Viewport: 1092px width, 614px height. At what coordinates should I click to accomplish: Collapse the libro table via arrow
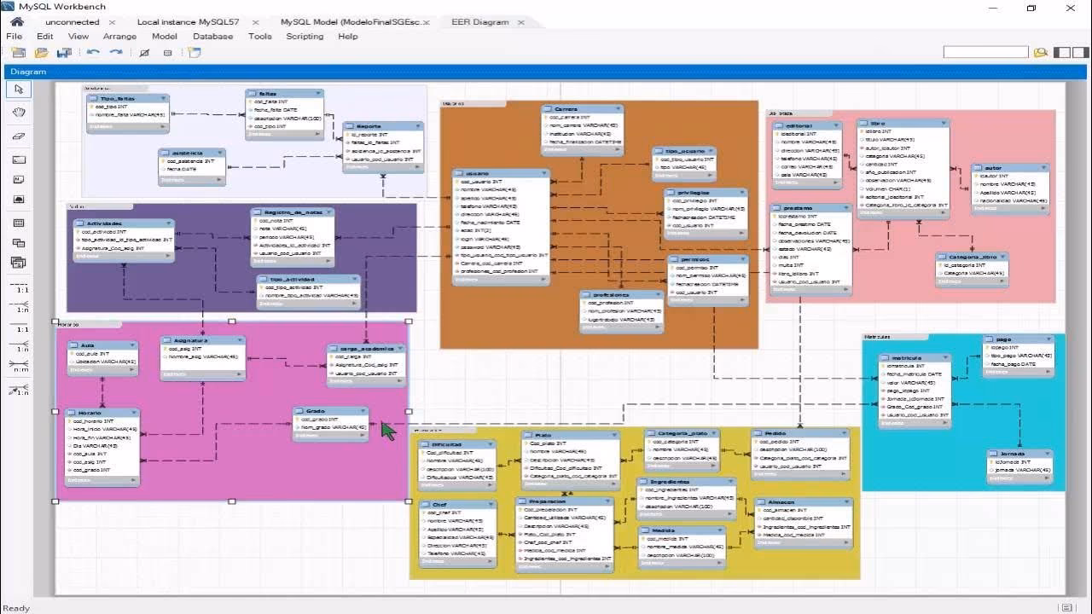tap(942, 123)
